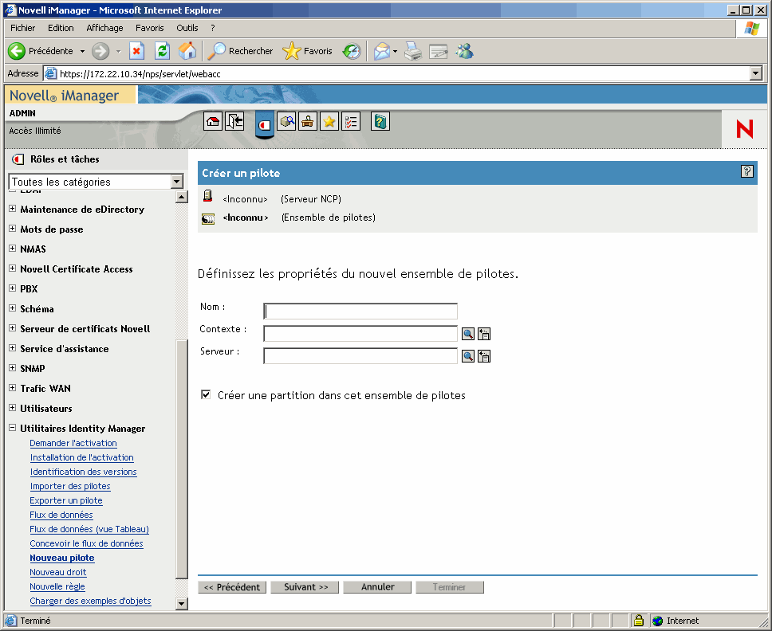
Task: Click the Help book icon in the header
Action: click(380, 121)
